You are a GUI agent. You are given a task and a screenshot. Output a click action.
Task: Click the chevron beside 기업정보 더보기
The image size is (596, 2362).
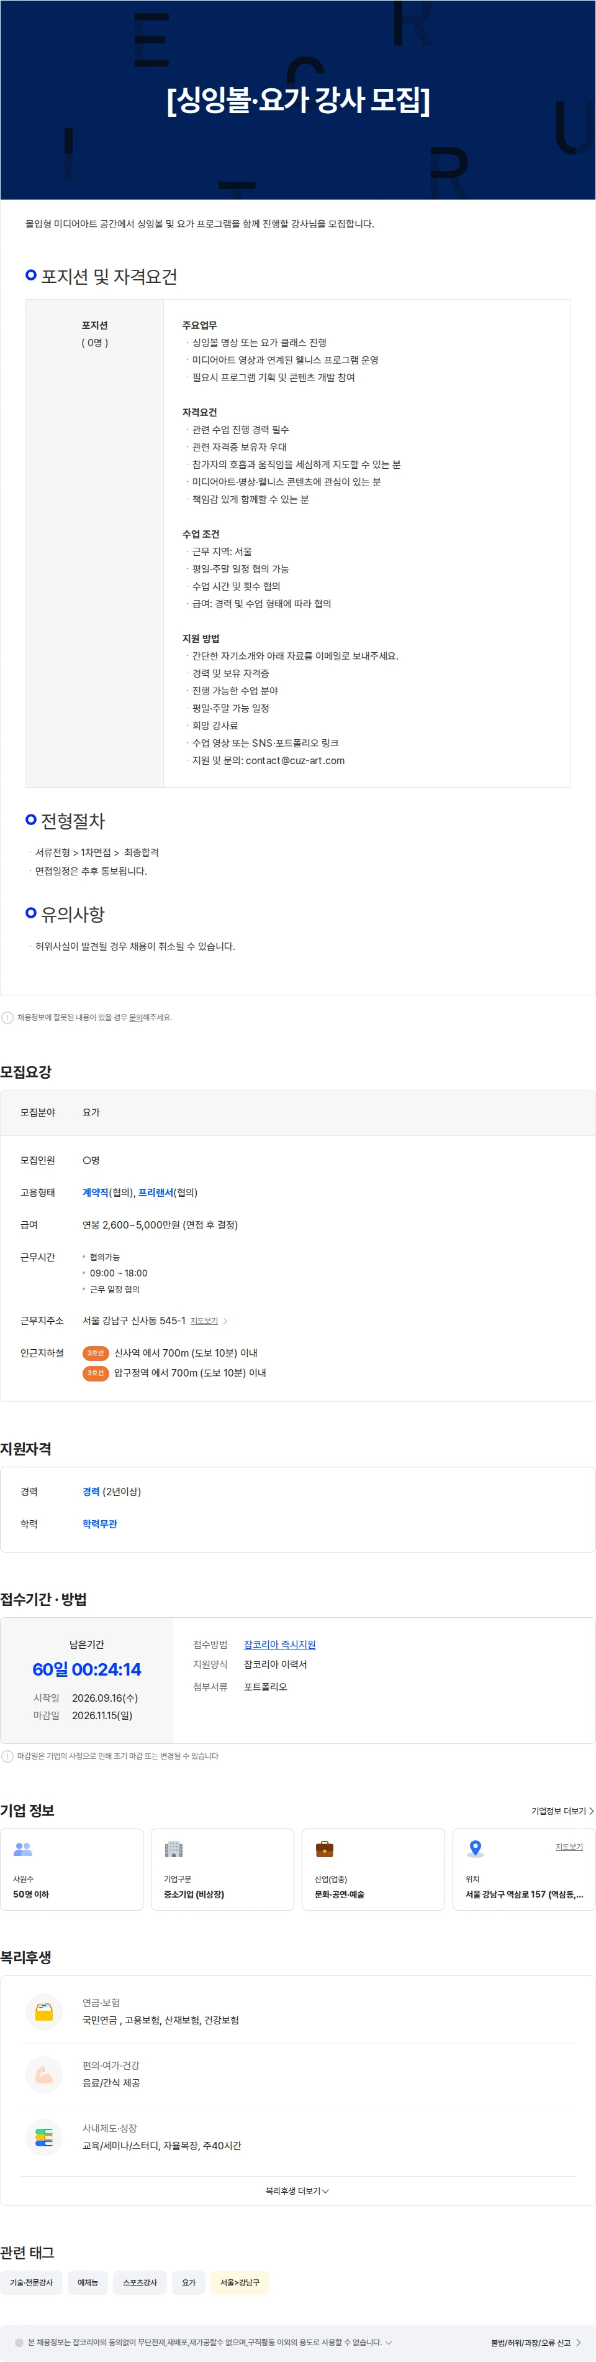tap(592, 1811)
